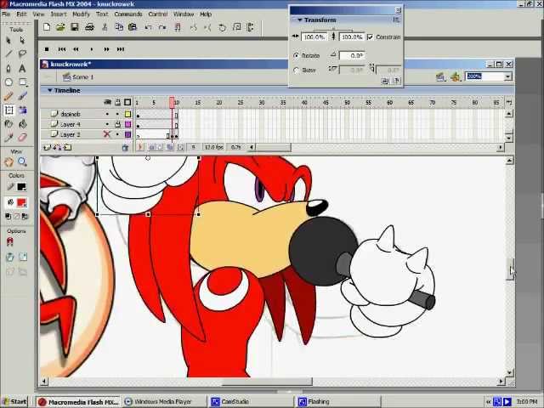544x408 pixels.
Task: Open the stage zoom percentage dropdown
Action: (x=508, y=76)
